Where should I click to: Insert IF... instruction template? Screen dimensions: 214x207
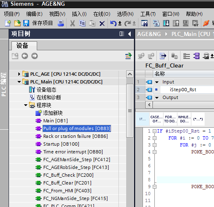coord(143,119)
